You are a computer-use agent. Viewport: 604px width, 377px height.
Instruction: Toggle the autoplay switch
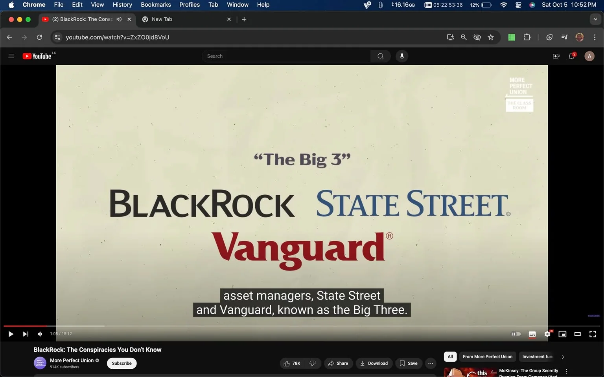pos(516,334)
